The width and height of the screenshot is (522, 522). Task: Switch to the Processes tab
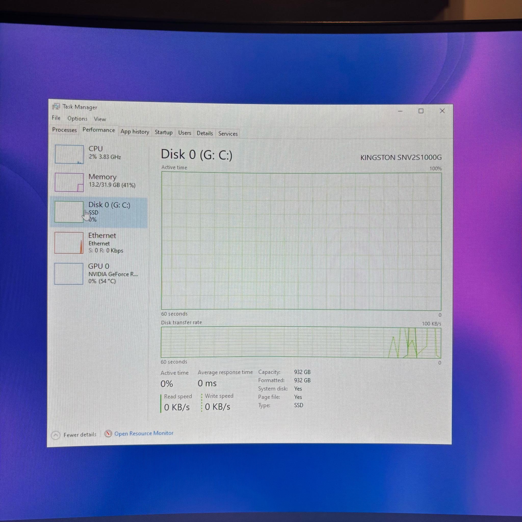[x=64, y=130]
